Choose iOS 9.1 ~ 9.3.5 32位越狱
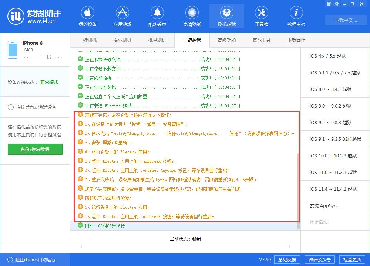This screenshot has width=370, height=266. coord(335,139)
